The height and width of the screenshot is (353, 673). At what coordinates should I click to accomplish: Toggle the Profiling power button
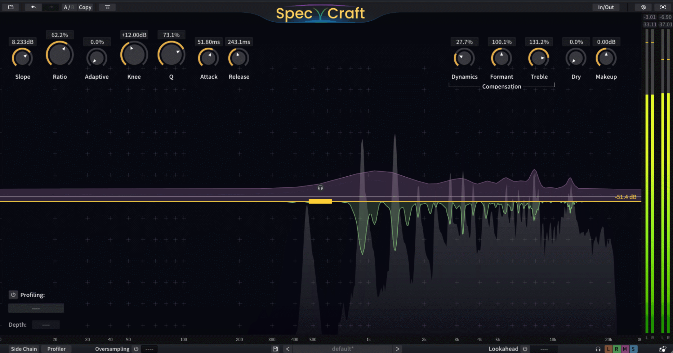[x=13, y=295]
